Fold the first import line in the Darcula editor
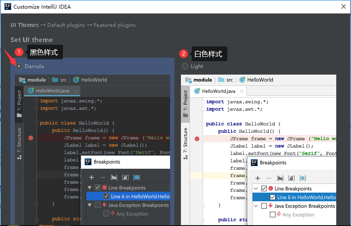This screenshot has height=226, width=351. (37, 101)
